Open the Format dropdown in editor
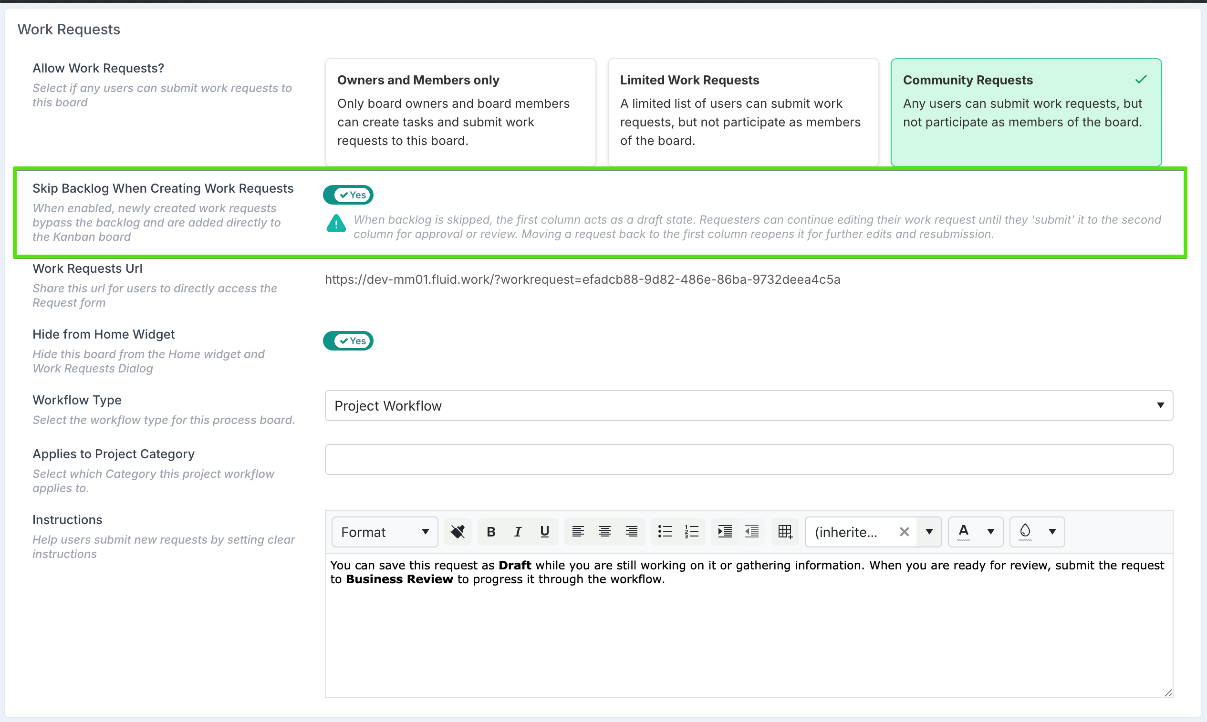The width and height of the screenshot is (1207, 722). coord(385,532)
